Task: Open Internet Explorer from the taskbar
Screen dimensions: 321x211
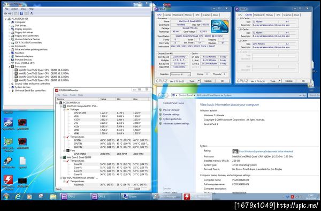Action: pos(18,197)
